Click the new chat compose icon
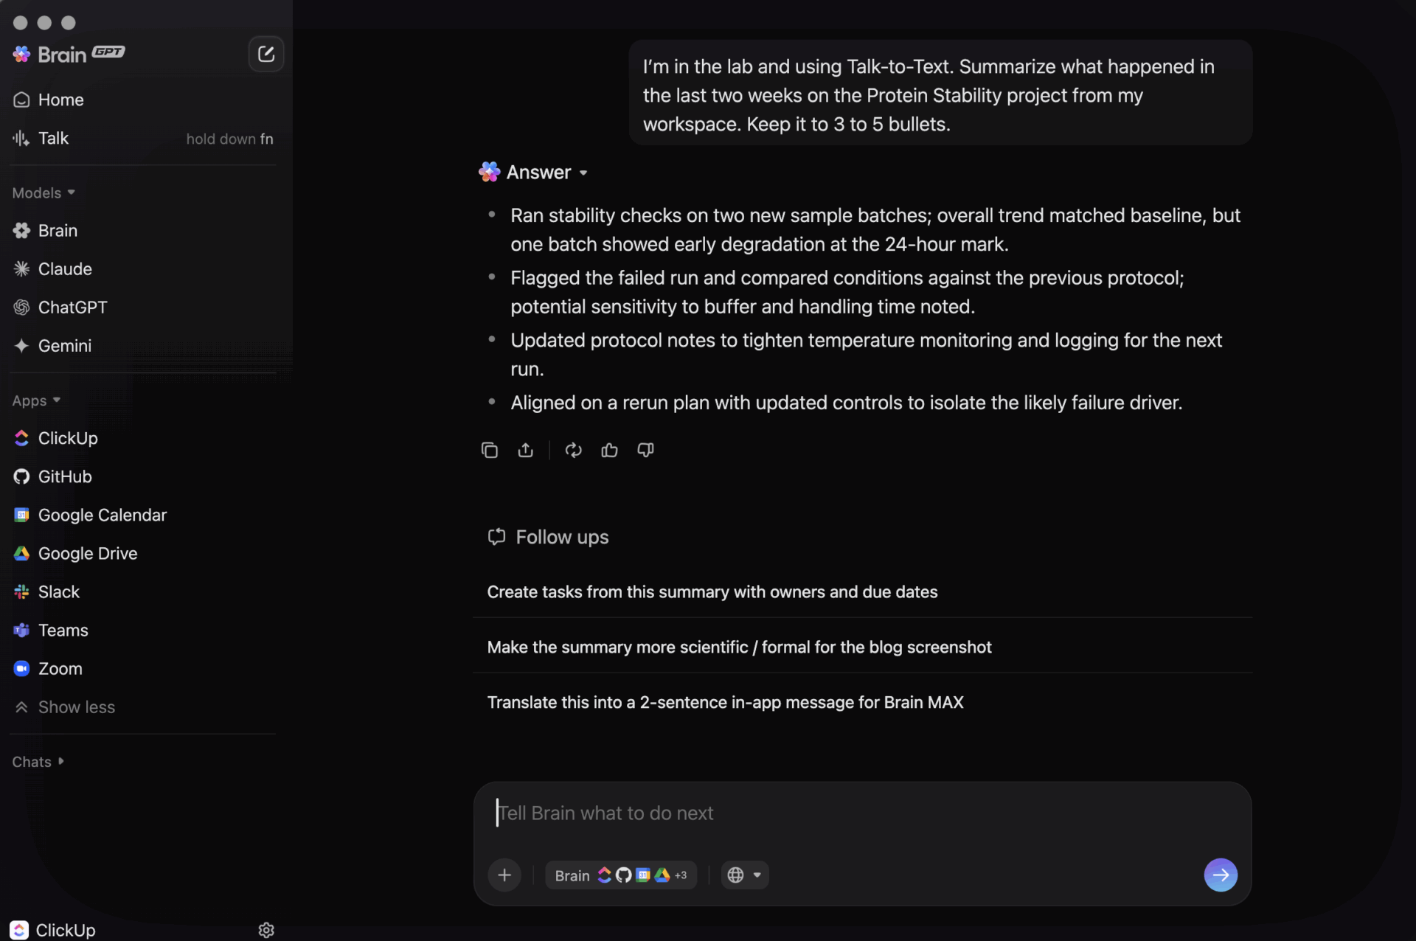1416x941 pixels. [265, 54]
